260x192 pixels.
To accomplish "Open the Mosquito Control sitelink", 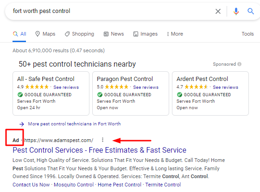I will tap(74, 185).
